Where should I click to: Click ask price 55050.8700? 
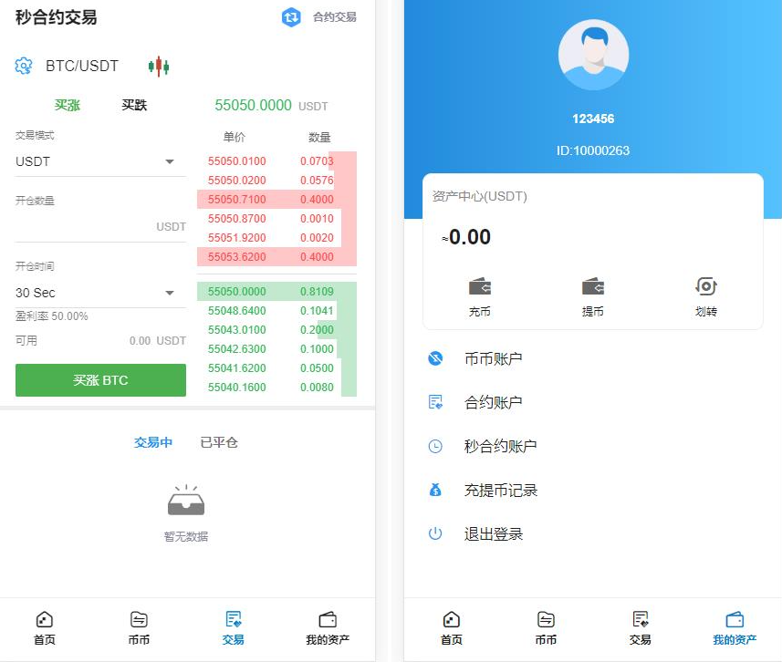pos(236,218)
